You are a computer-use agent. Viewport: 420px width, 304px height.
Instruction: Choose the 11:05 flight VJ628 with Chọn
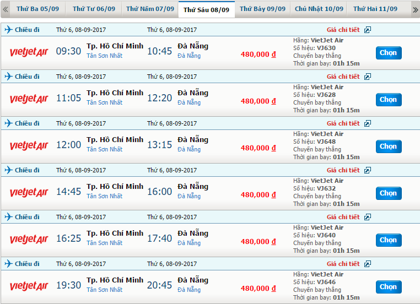[389, 100]
